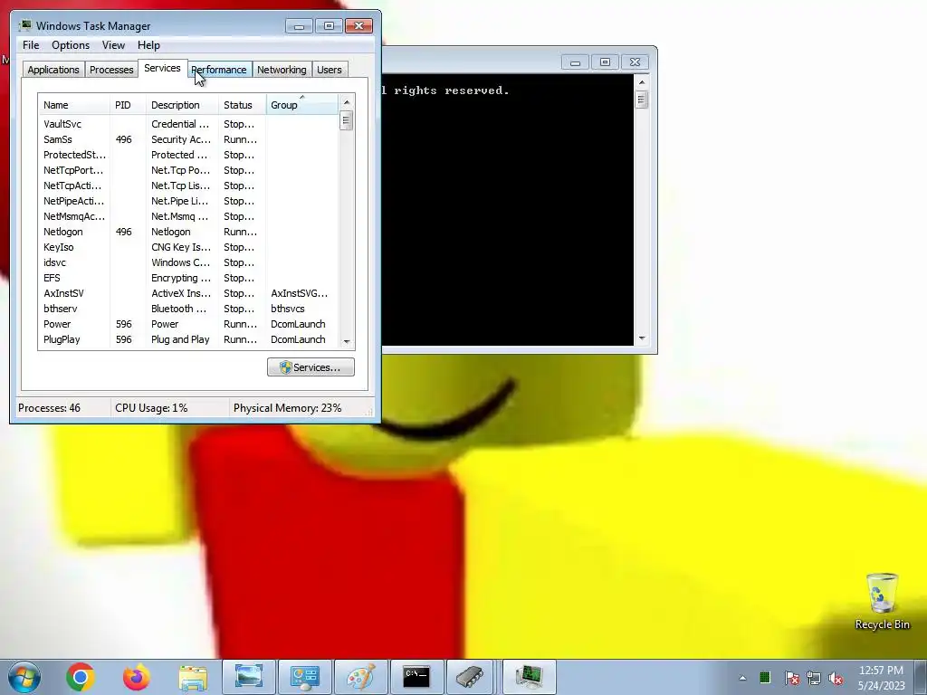Sort services by PID column header

pos(128,105)
